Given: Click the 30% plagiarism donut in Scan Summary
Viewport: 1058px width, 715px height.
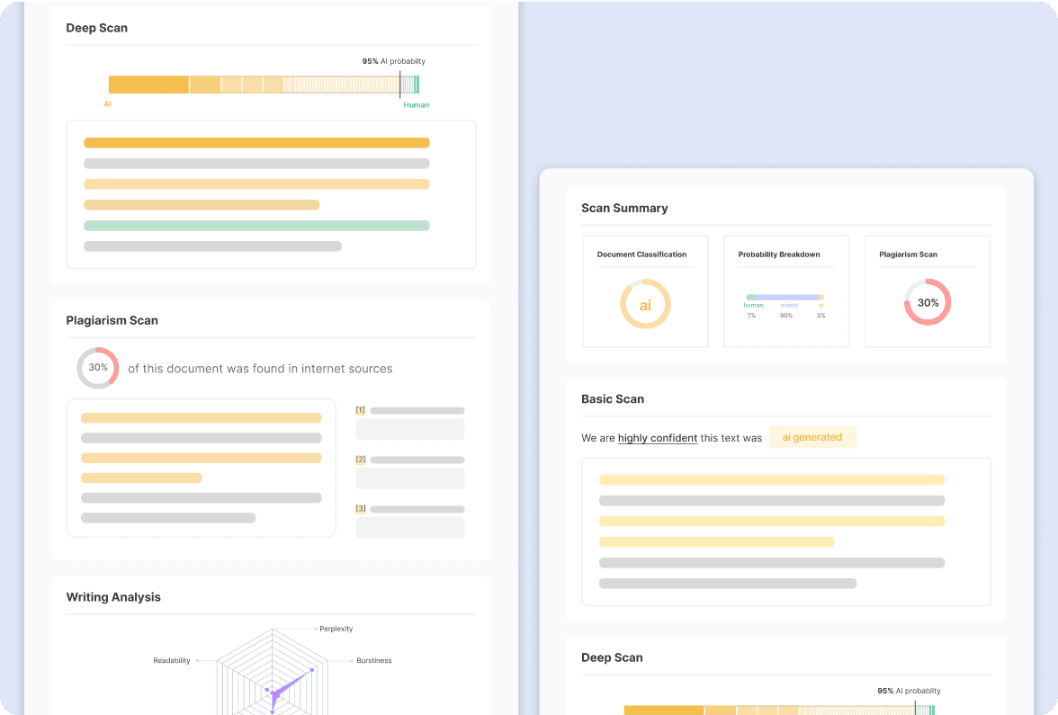Looking at the screenshot, I should coord(927,303).
